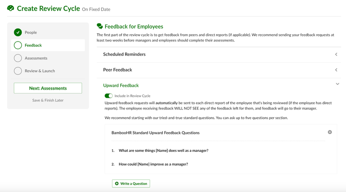
Task: Expand the Scheduled Reminders section chevron
Action: (x=336, y=54)
